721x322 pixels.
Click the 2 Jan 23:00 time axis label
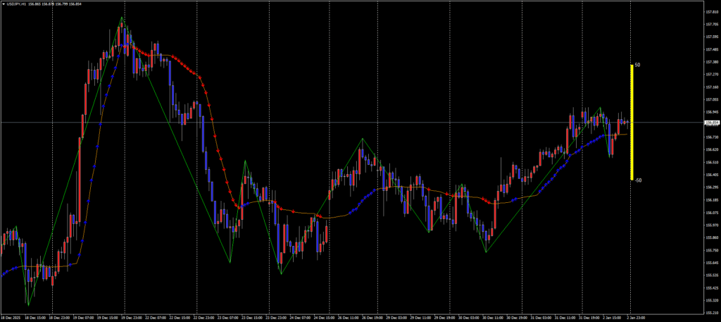point(637,318)
